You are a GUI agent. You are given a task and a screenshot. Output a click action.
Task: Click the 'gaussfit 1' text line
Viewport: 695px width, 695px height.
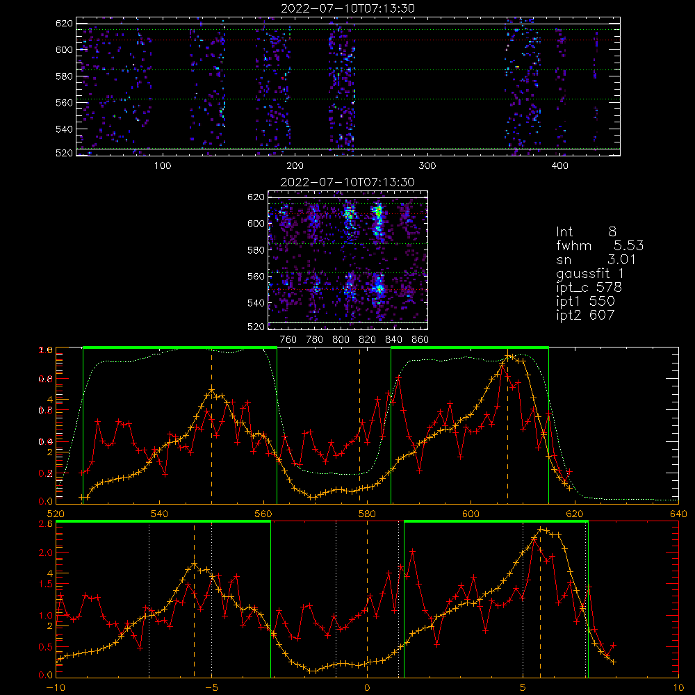pos(590,274)
